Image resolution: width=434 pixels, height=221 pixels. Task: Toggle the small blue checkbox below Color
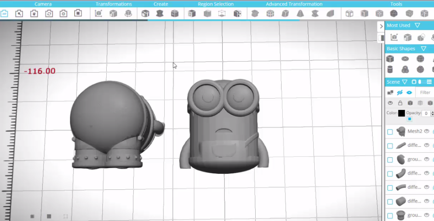(409, 119)
